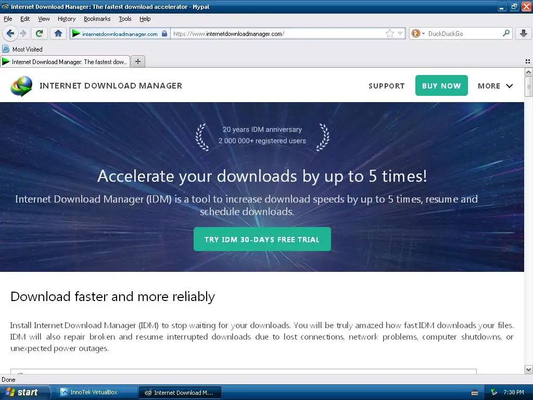Select the Internet Download Manager tab
This screenshot has height=400, width=533.
[65, 61]
